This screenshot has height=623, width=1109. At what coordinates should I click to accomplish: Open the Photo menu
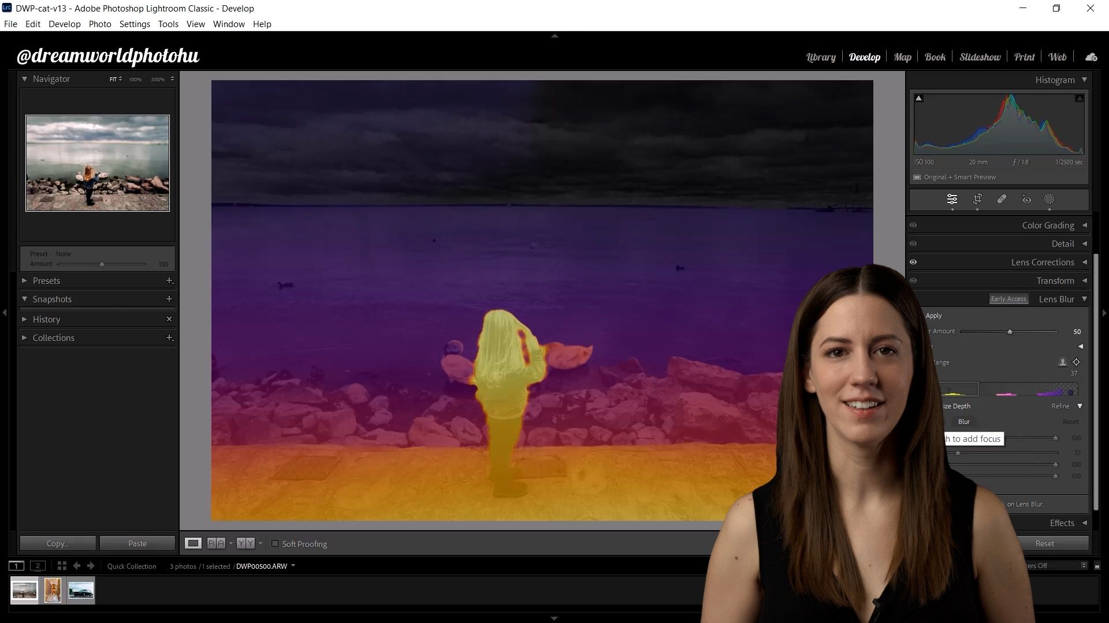[100, 24]
